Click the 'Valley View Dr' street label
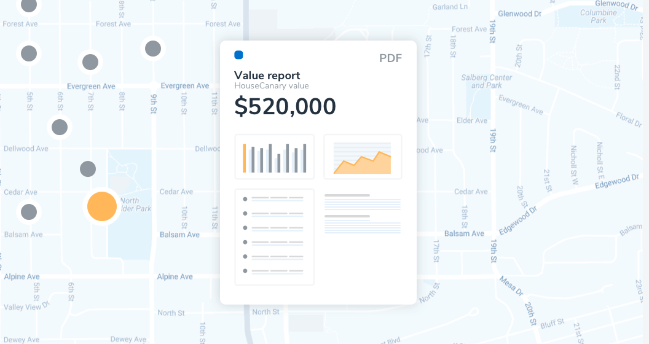The height and width of the screenshot is (344, 649). [27, 306]
